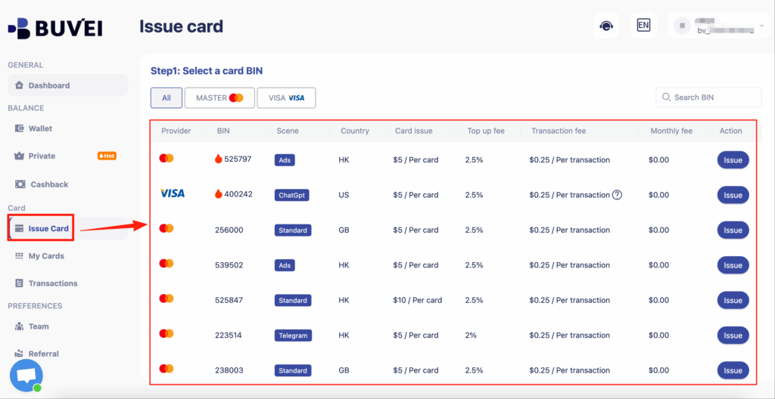Select the All filter tab

pyautogui.click(x=166, y=97)
